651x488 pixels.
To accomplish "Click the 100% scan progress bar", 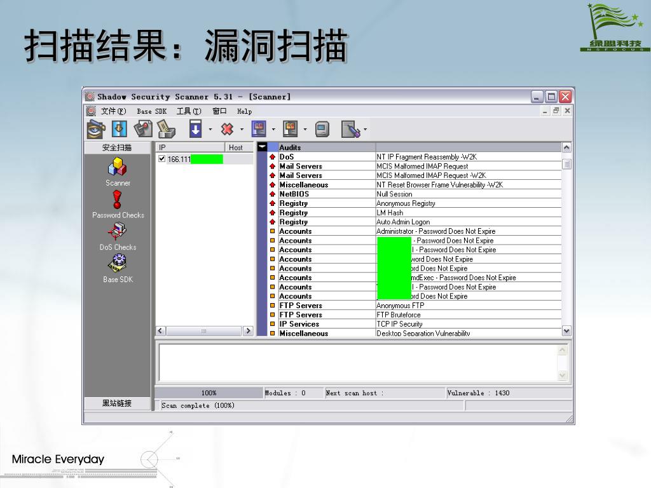I will coord(209,393).
